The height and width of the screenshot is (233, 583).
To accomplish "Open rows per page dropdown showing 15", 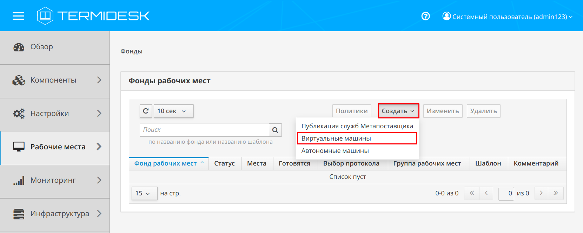I will tap(144, 193).
